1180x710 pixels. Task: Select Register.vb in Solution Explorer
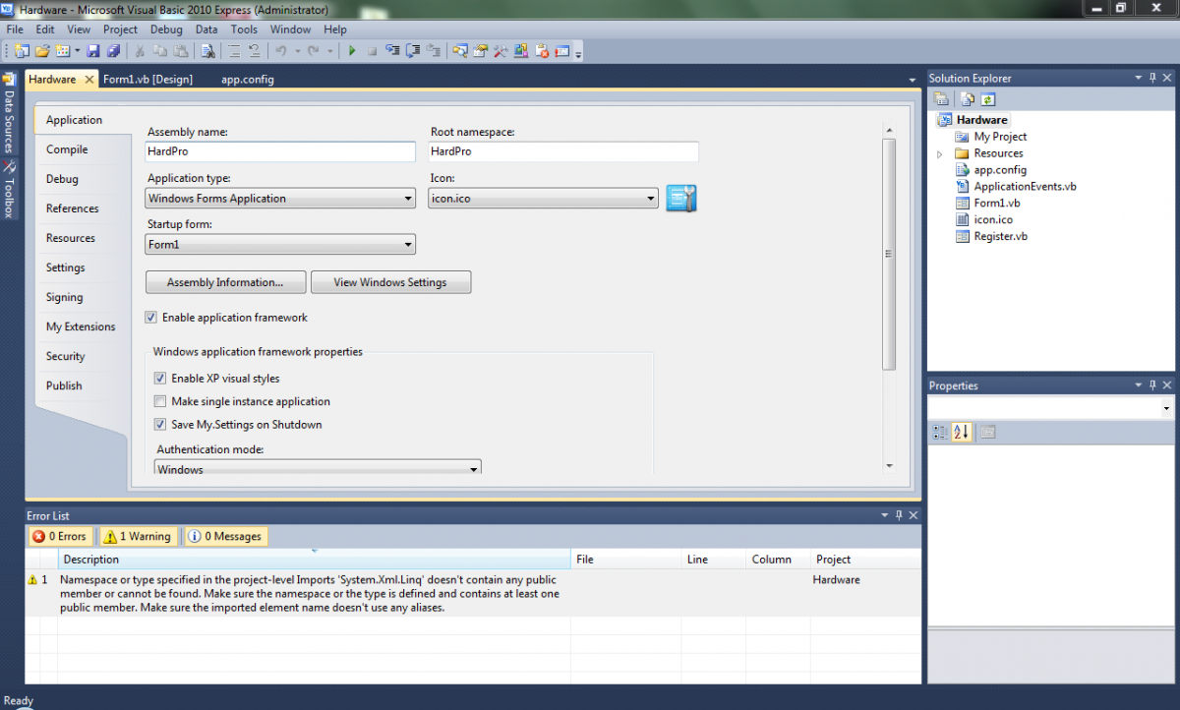tap(1000, 236)
